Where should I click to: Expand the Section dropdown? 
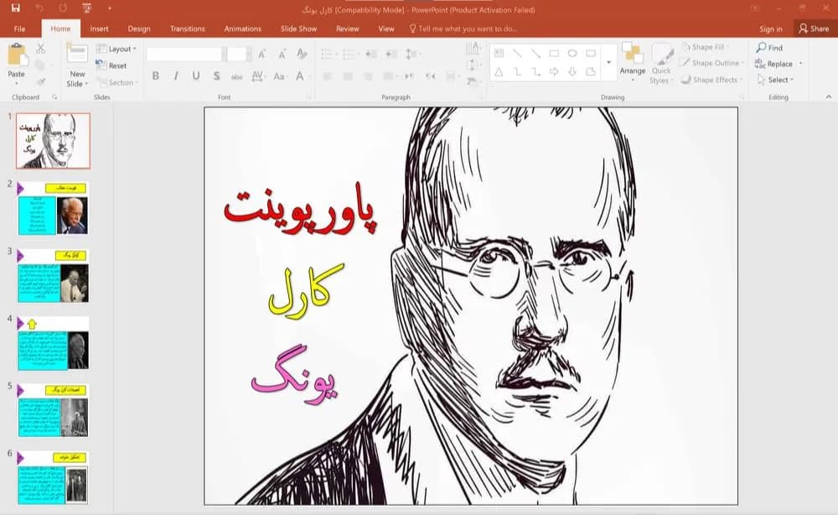[117, 82]
